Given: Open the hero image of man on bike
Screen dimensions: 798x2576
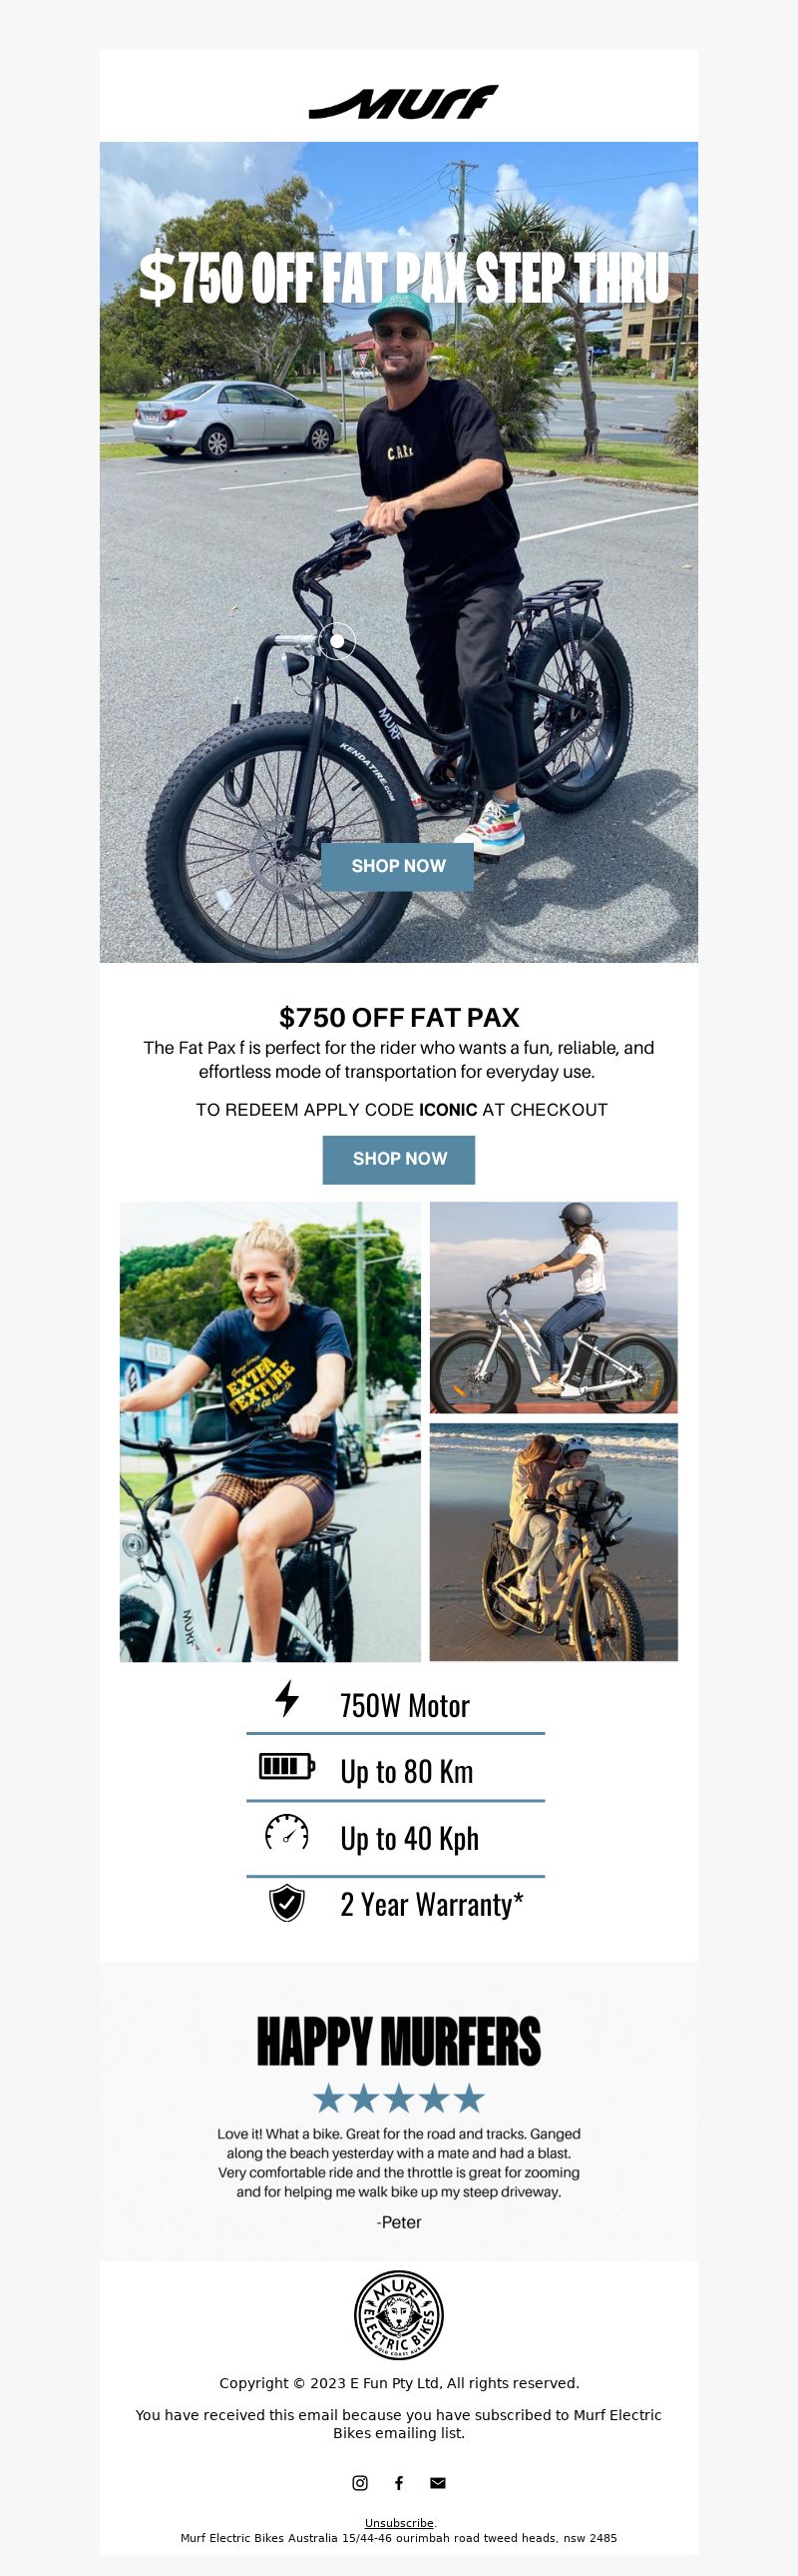Looking at the screenshot, I should pos(398,552).
